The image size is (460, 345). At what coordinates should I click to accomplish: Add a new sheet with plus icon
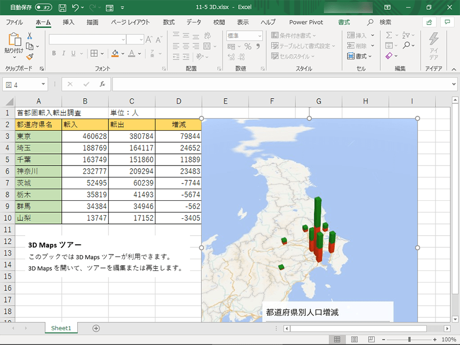(96, 328)
